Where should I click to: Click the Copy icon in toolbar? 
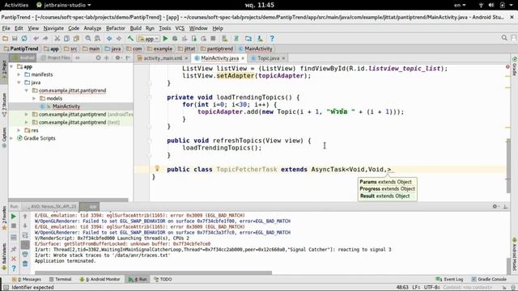pos(66,39)
